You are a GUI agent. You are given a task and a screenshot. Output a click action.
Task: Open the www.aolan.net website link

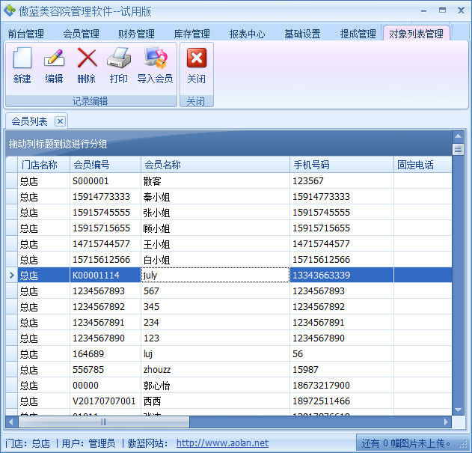tap(222, 443)
